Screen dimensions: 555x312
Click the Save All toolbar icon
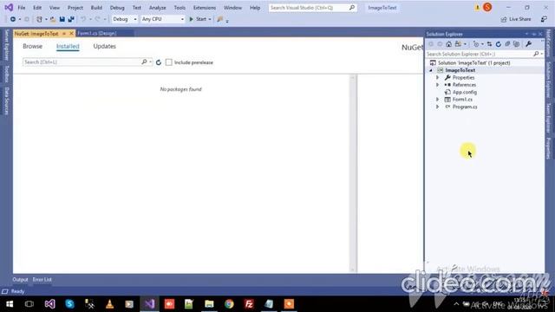(x=71, y=19)
